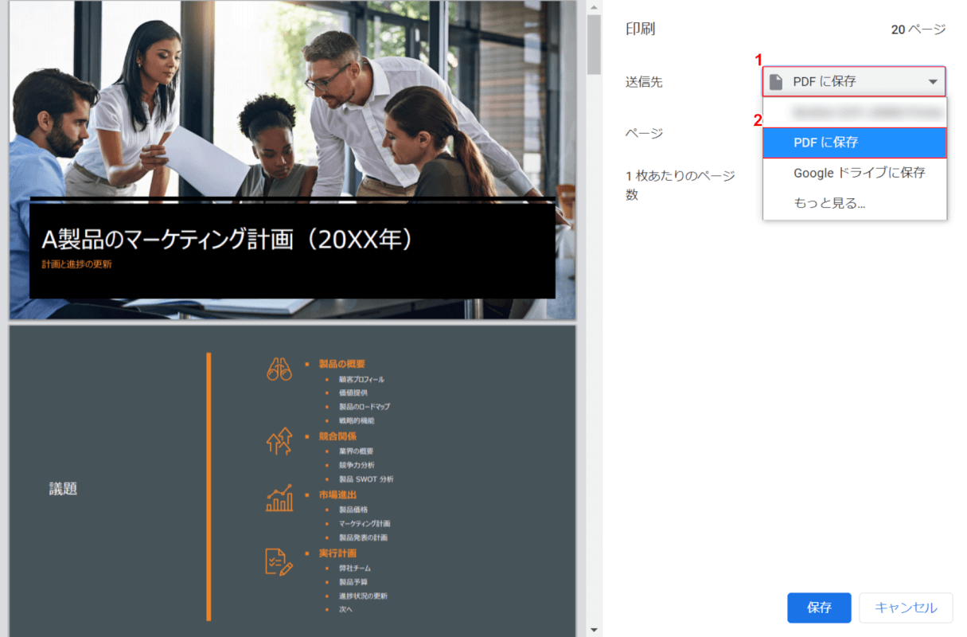This screenshot has height=637, width=967.
Task: Choose Google ドライブに保存 option
Action: pyautogui.click(x=859, y=173)
